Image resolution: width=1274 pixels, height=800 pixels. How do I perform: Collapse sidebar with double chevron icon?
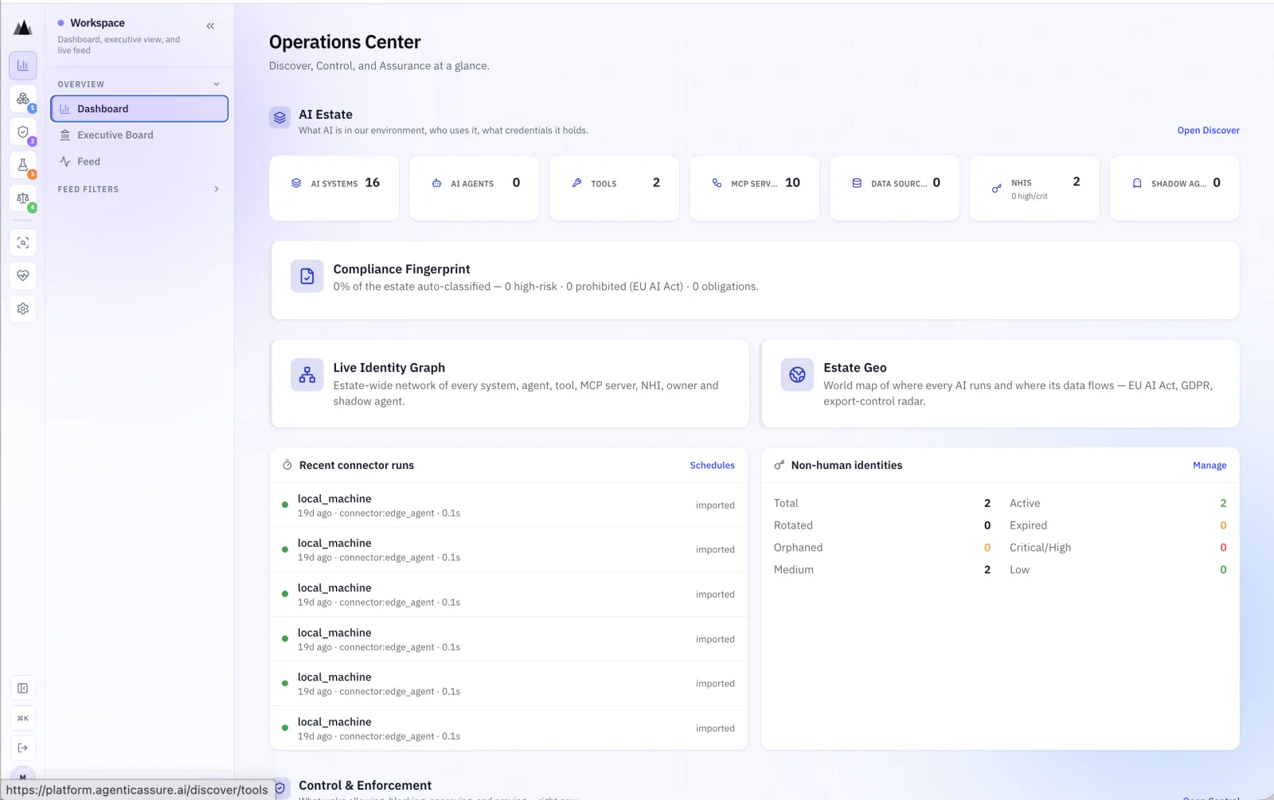(x=210, y=26)
